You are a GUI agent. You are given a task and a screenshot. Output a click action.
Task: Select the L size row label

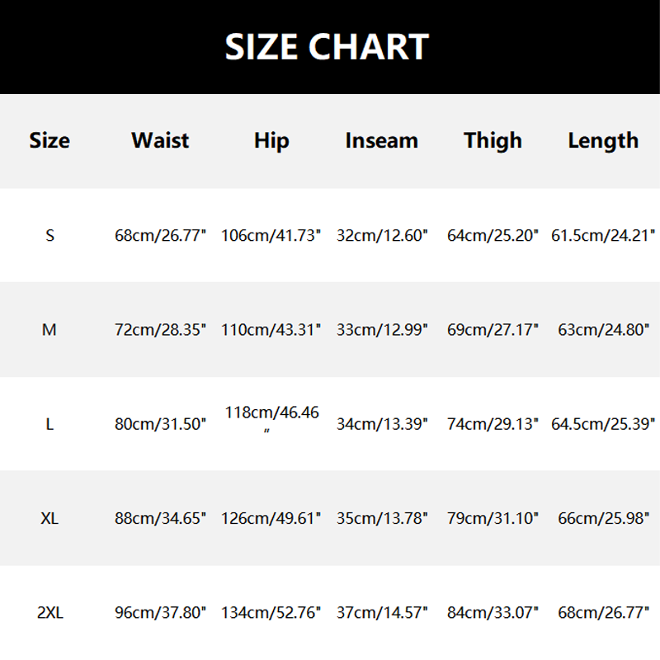[x=49, y=425]
